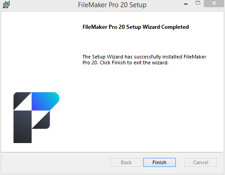
Task: Click the FileMaker Pro logo graphic
Action: click(x=37, y=117)
